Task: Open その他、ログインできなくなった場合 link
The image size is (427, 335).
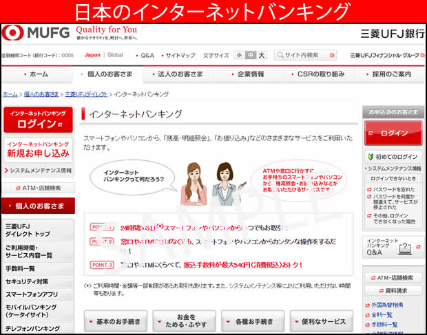Action: (394, 219)
